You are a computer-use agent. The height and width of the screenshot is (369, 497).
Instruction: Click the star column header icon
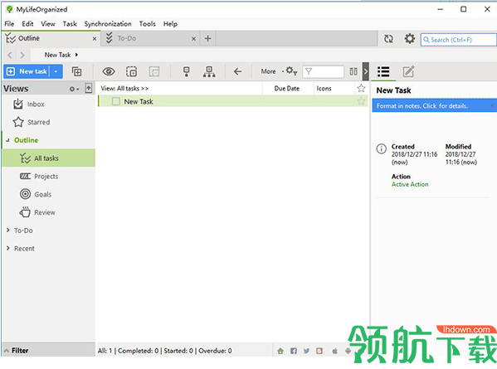pos(361,88)
